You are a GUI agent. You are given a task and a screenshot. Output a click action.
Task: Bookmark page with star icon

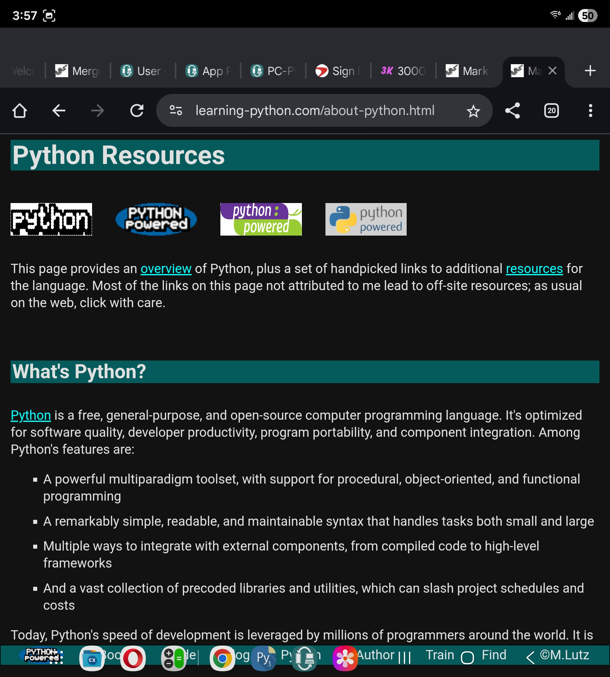[473, 111]
